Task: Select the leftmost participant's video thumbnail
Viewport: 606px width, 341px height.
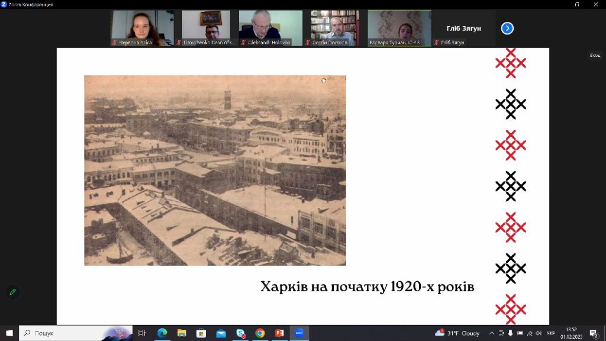Action: tap(142, 28)
